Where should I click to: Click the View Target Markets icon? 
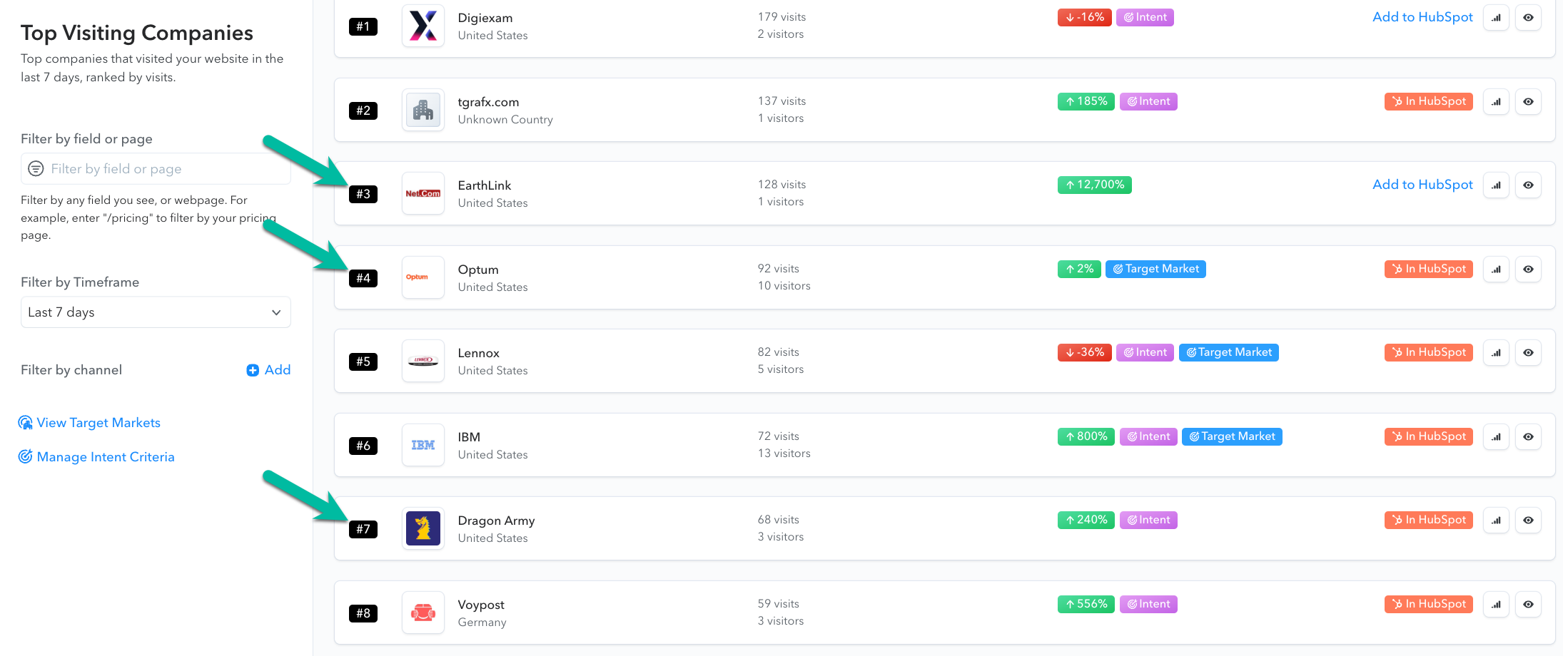coord(26,423)
